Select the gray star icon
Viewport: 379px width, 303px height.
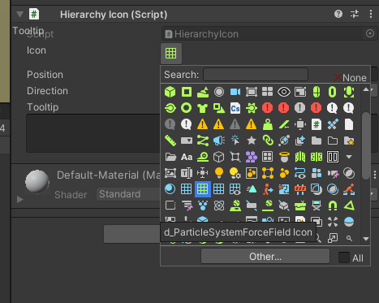tap(252, 141)
